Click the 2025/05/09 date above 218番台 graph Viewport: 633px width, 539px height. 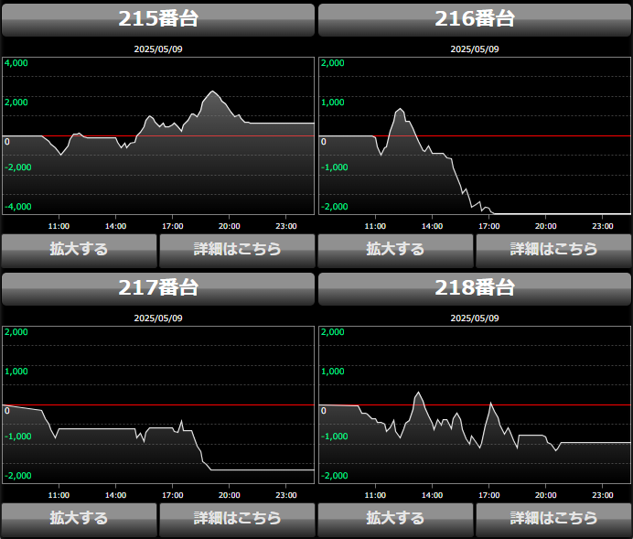475,318
